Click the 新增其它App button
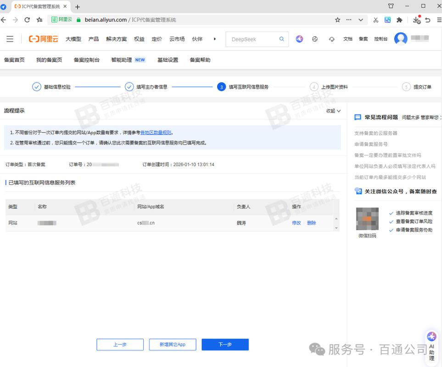This screenshot has width=442, height=367. pyautogui.click(x=173, y=345)
